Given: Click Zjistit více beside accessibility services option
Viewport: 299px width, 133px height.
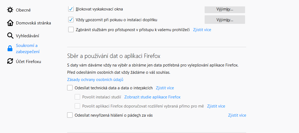Looking at the screenshot, I should coord(202,30).
